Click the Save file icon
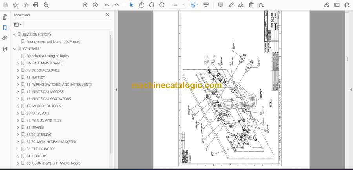The width and height of the screenshot is (353, 170). pyautogui.click(x=5, y=5)
